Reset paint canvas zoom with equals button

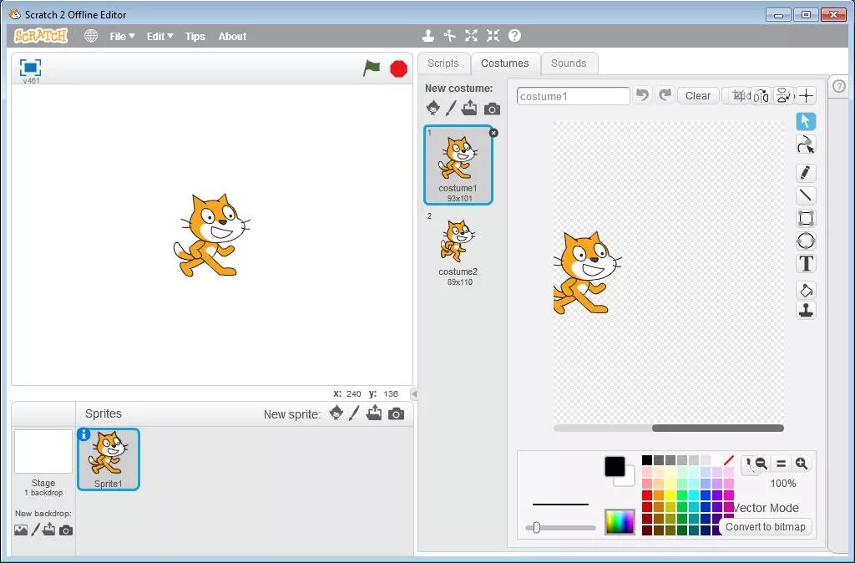[781, 463]
